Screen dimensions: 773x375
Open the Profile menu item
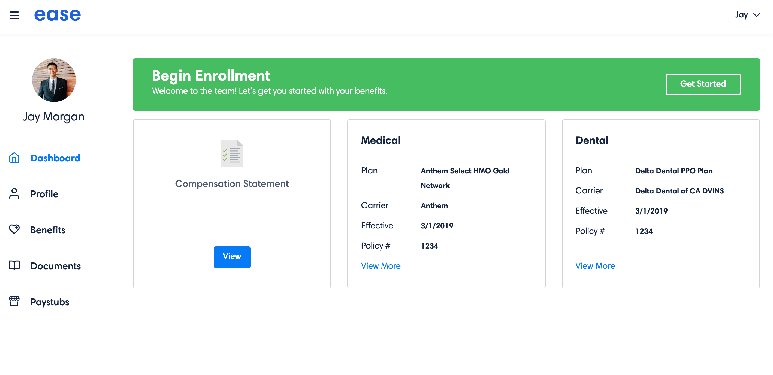tap(44, 194)
